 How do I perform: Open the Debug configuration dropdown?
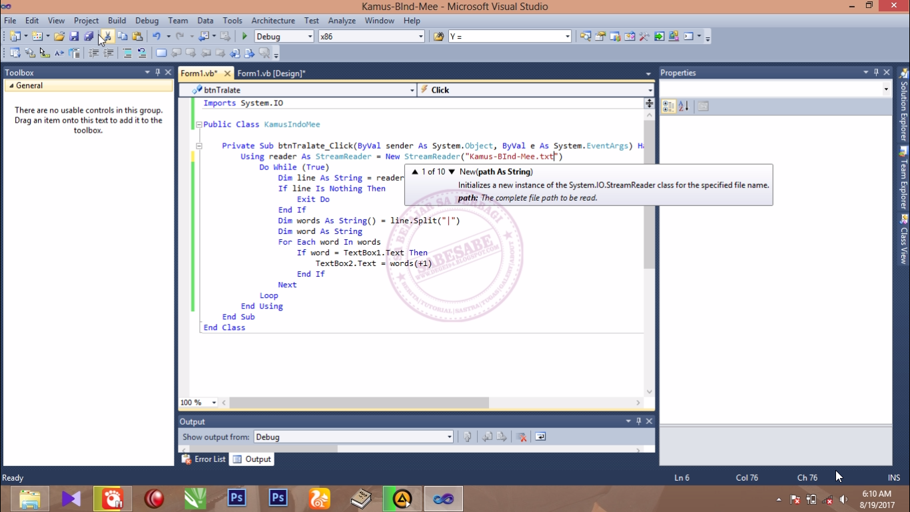[310, 37]
